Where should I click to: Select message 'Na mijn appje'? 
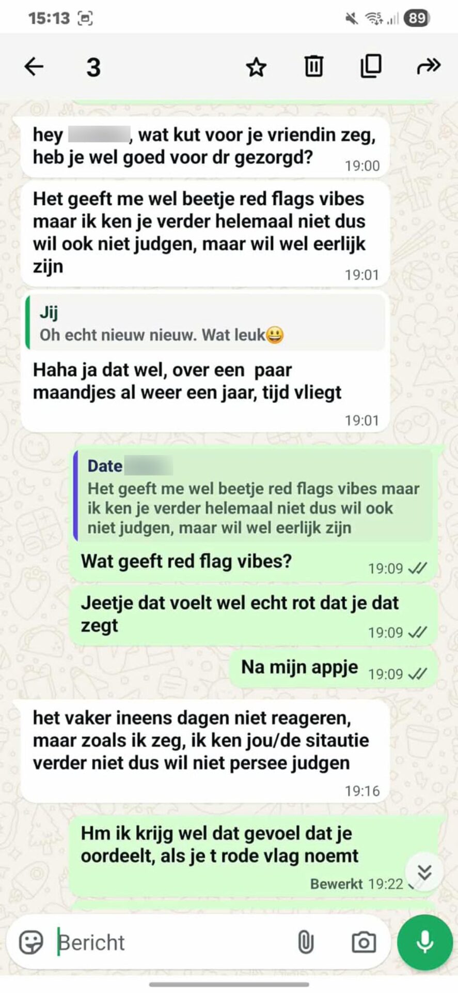tap(333, 668)
